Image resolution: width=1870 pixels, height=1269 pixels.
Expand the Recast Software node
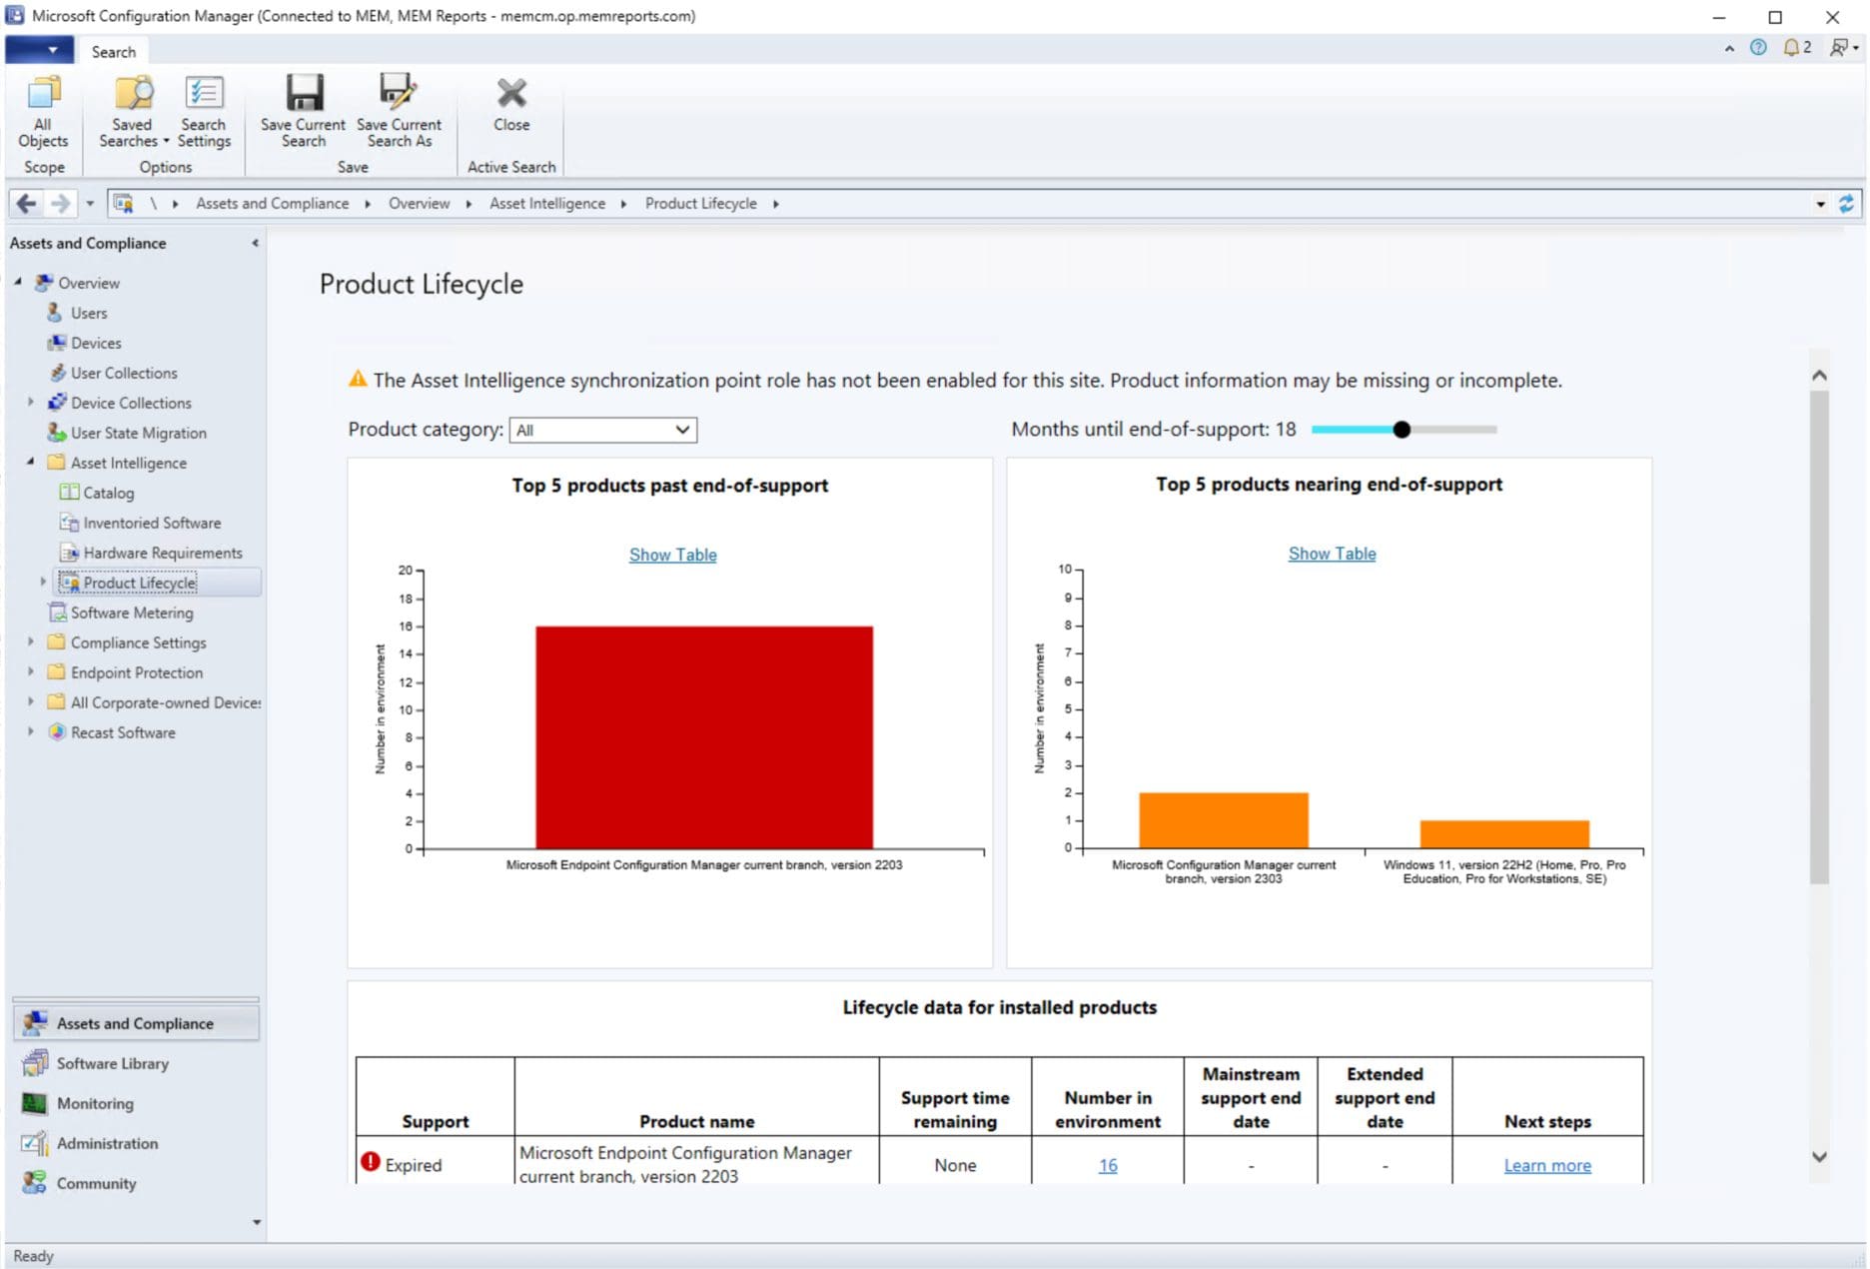click(x=30, y=731)
